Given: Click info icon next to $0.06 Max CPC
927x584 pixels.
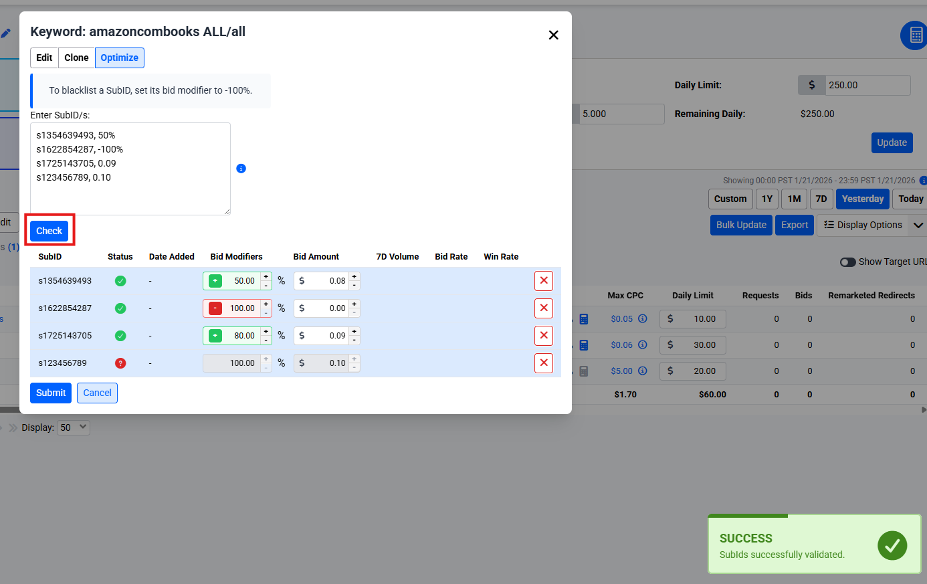Looking at the screenshot, I should pyautogui.click(x=642, y=345).
